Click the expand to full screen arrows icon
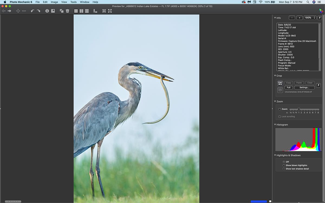The height and width of the screenshot is (203, 325). 110,11
